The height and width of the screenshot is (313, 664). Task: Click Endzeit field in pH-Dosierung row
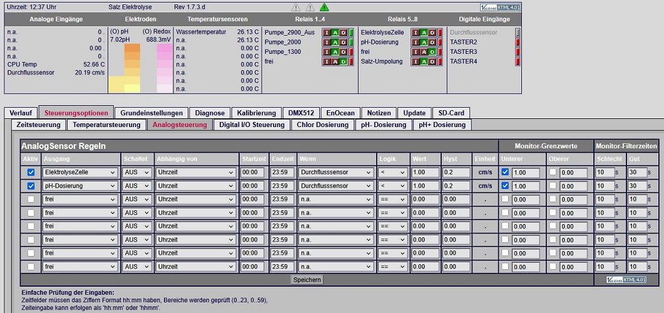282,186
